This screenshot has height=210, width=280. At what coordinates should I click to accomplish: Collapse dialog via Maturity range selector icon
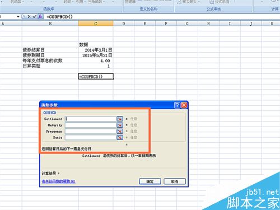[120, 125]
